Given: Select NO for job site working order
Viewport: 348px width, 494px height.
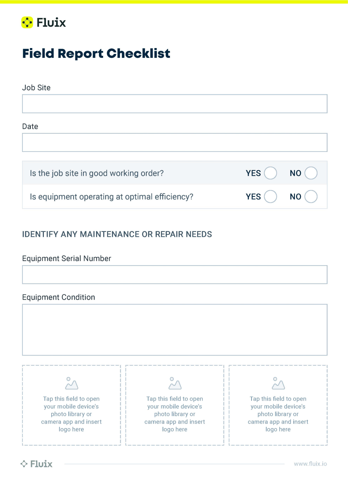Looking at the screenshot, I should click(311, 173).
